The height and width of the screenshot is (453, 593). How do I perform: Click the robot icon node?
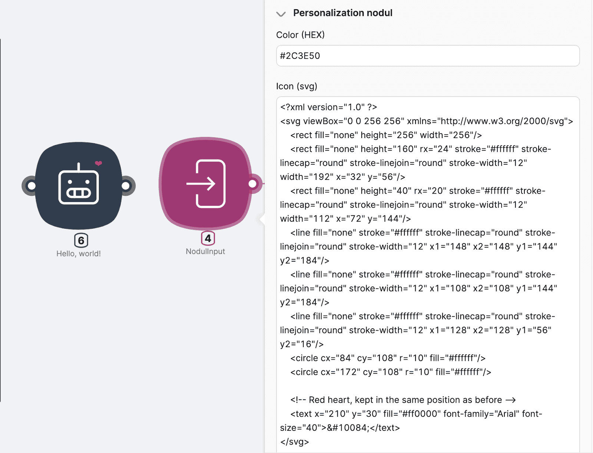coord(79,185)
